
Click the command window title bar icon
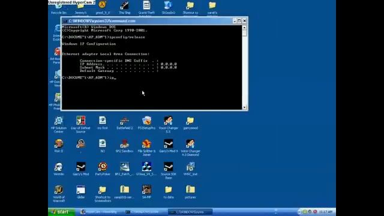tap(65, 21)
